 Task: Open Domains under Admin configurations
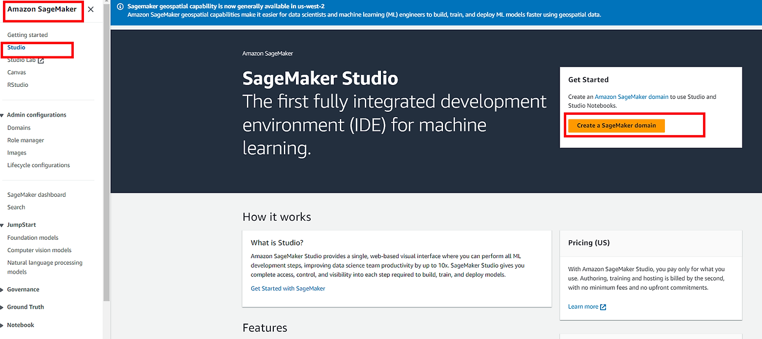(19, 128)
